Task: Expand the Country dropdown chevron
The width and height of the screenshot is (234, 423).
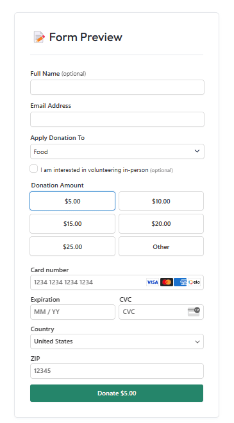Action: pos(197,341)
